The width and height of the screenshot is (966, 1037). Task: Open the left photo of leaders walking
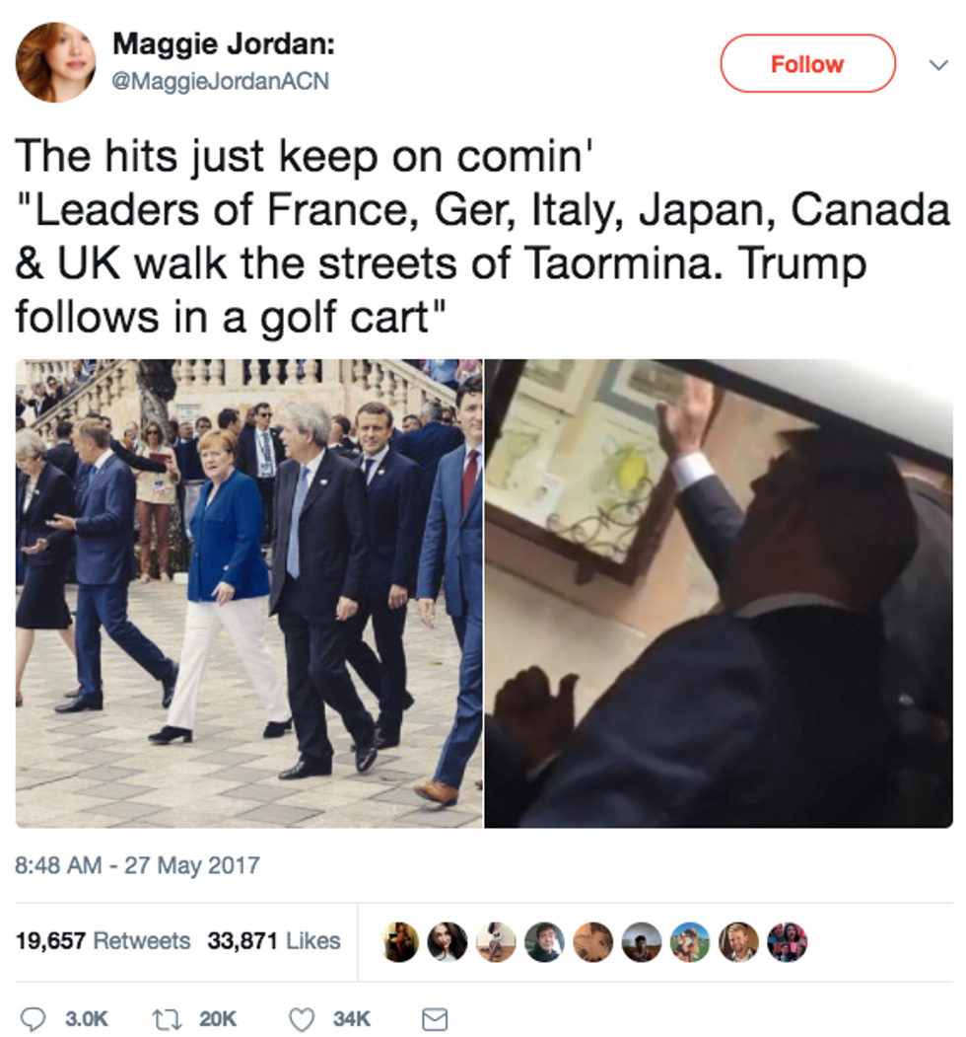tap(249, 593)
